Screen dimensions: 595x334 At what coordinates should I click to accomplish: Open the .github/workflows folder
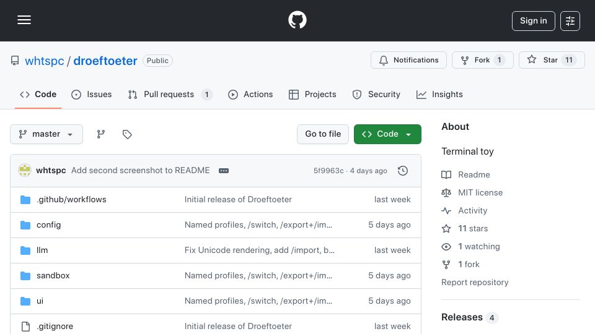[x=71, y=200]
